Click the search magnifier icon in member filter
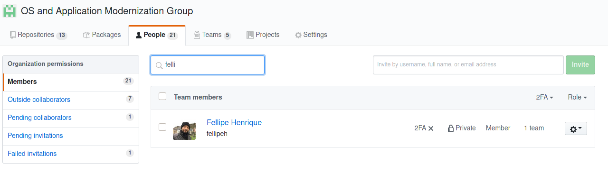This screenshot has height=173, width=608. [x=160, y=65]
